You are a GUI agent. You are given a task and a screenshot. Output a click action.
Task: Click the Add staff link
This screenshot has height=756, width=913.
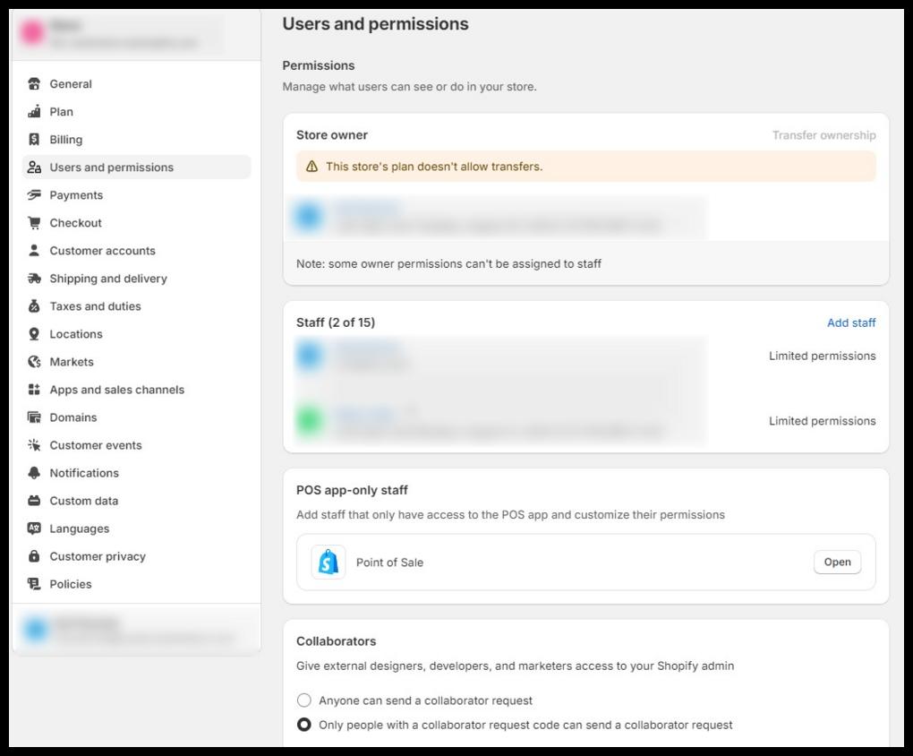pos(851,322)
